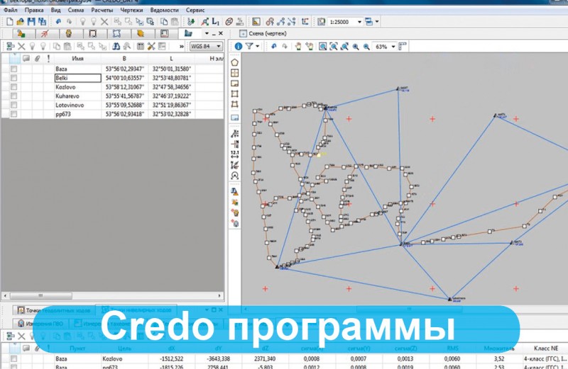Open a project using the folder icon
This screenshot has width=568, height=369.
click(x=21, y=22)
